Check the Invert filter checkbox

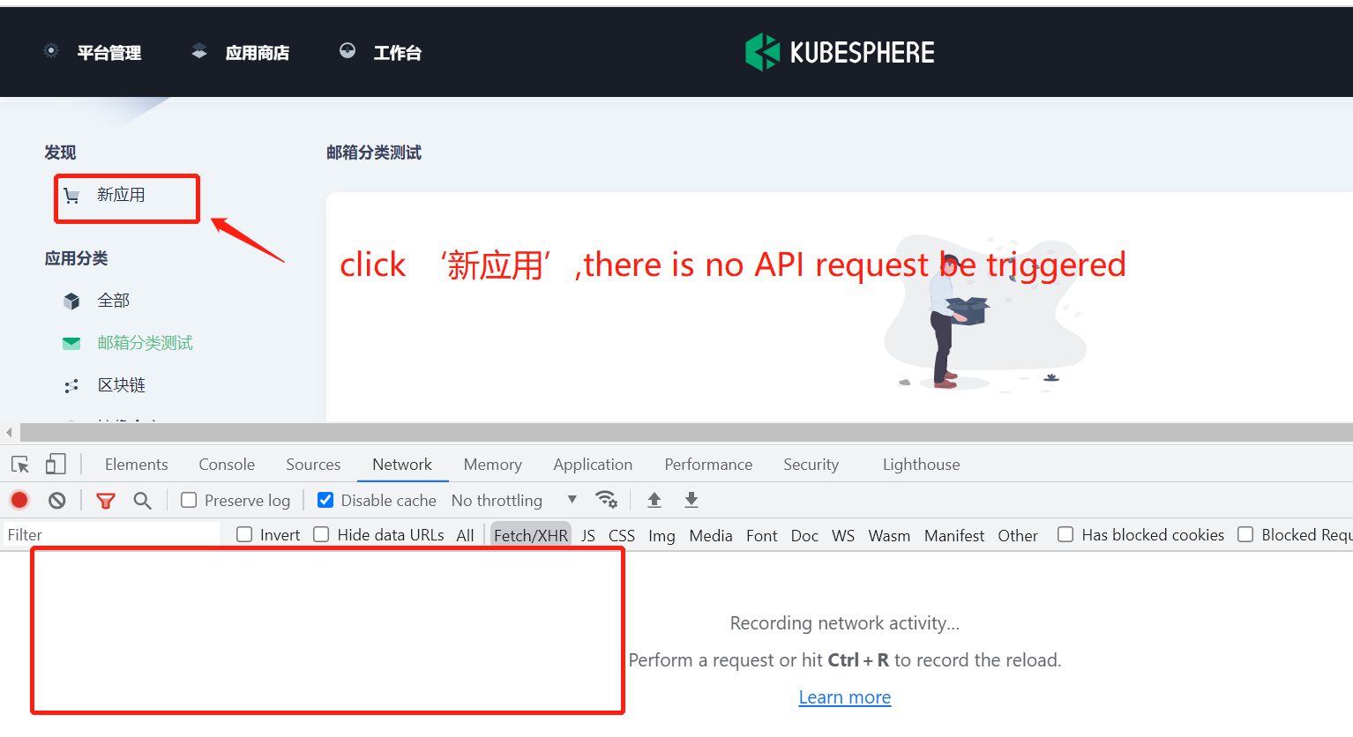pos(243,535)
